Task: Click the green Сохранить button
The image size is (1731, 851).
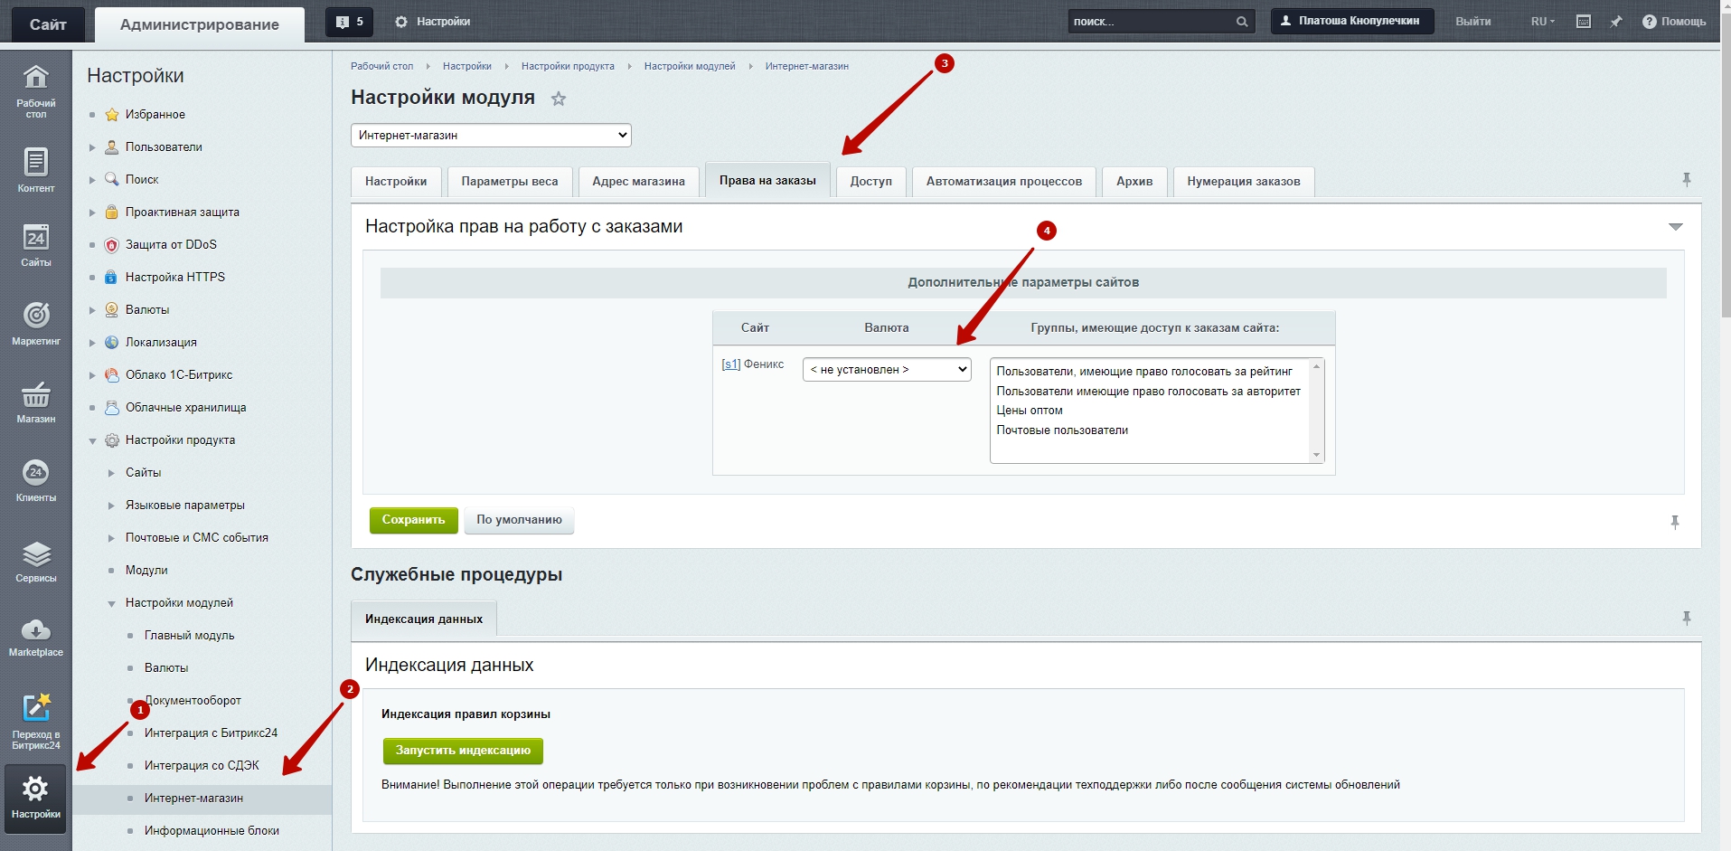Action: 413,520
